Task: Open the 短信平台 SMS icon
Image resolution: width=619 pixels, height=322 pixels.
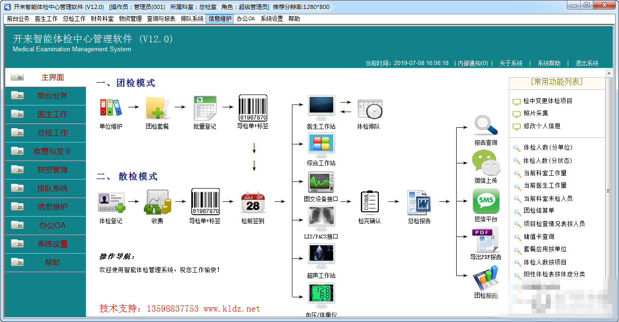Action: tap(486, 201)
